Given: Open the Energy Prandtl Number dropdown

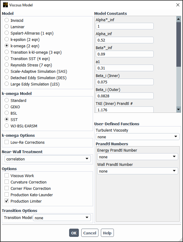Looking at the screenshot, I should click(x=137, y=157).
